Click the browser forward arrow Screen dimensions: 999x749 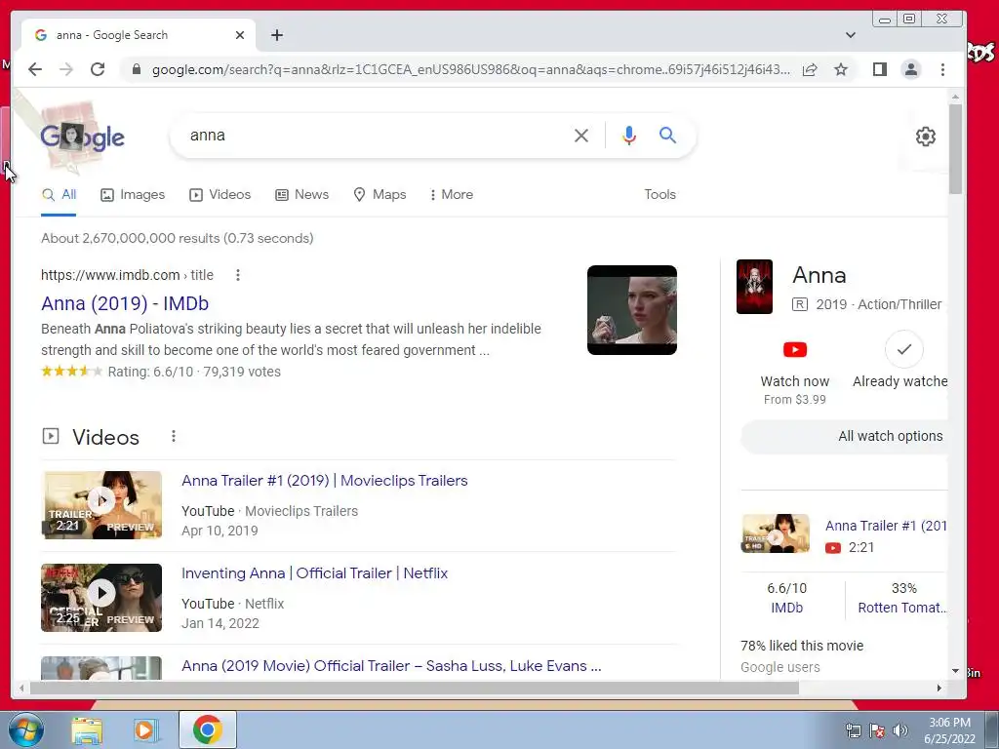(x=66, y=69)
